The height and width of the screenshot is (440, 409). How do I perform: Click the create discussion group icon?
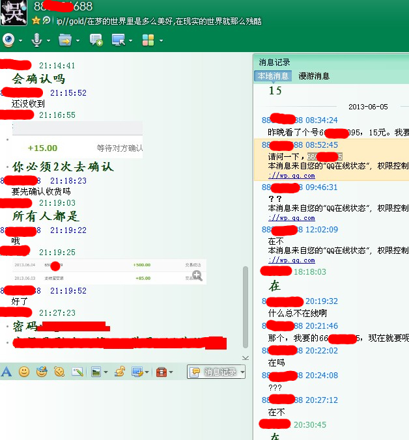point(96,40)
